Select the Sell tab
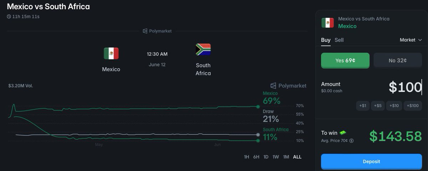428x171 pixels. 339,40
